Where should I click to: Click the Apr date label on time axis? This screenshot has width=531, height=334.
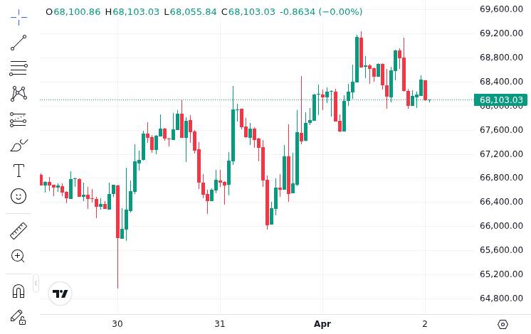tap(322, 324)
